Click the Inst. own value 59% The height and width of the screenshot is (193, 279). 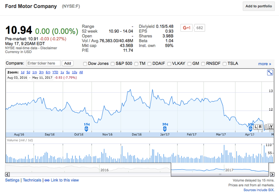169,46
